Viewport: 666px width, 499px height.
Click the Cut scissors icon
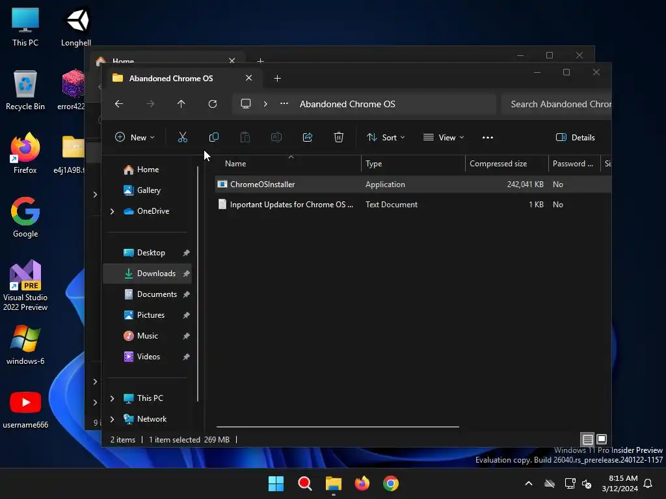(x=183, y=137)
